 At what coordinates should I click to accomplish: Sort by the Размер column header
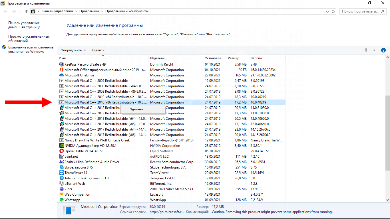pos(238,58)
